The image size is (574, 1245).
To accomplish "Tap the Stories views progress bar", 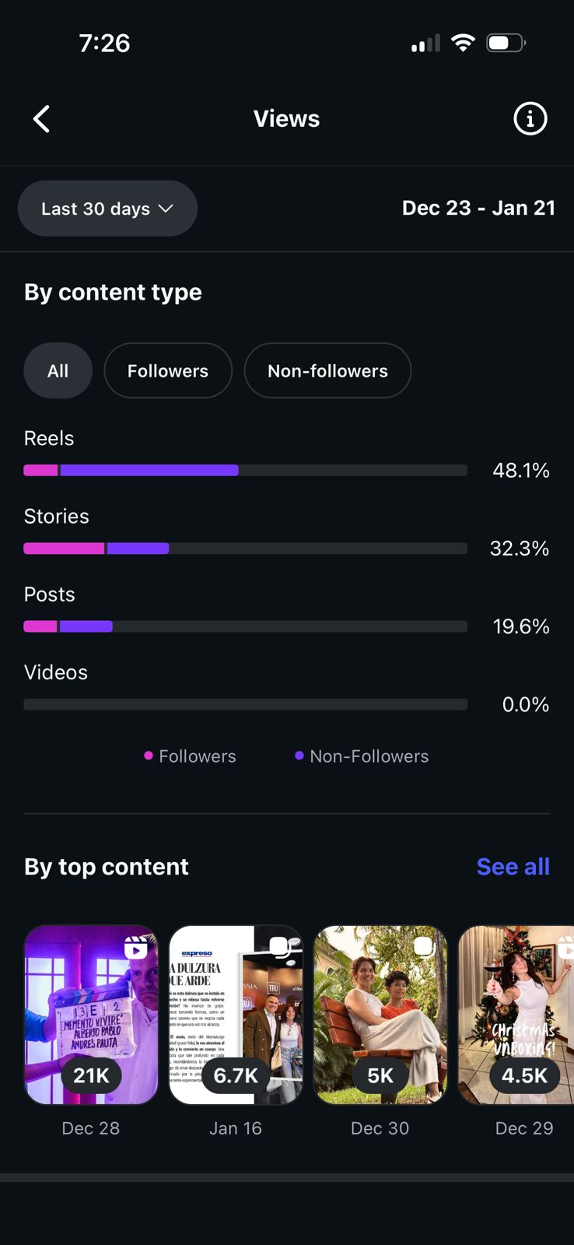I will 245,549.
